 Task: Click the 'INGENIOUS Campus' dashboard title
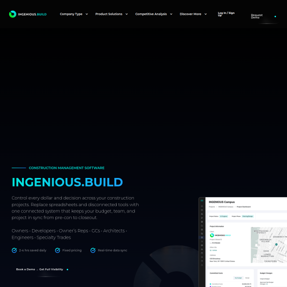pos(221,202)
